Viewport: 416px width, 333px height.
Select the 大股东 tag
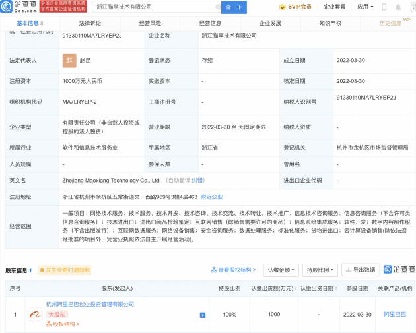tap(57, 315)
